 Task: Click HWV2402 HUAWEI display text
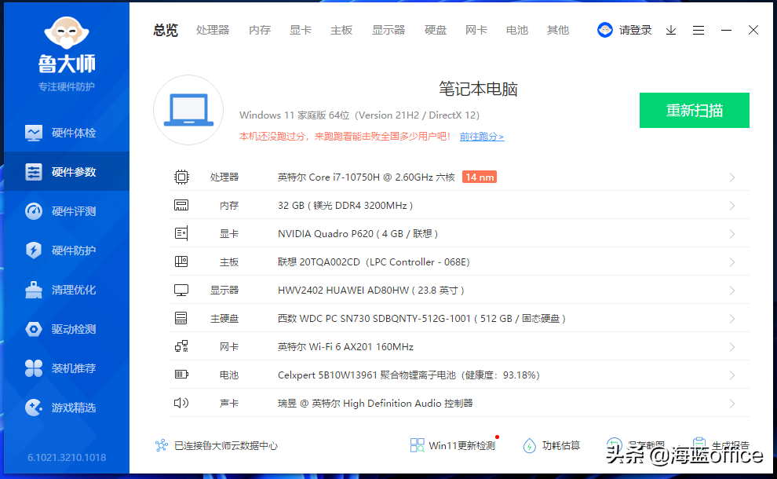coord(370,290)
